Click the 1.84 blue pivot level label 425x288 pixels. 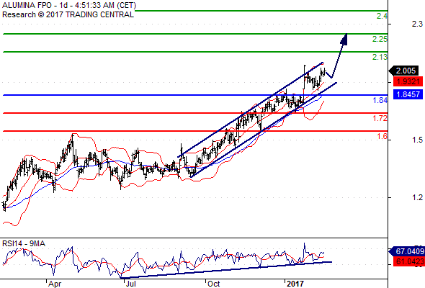(380, 101)
